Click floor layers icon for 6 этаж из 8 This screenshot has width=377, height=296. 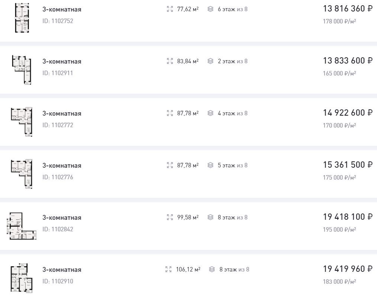210,9
